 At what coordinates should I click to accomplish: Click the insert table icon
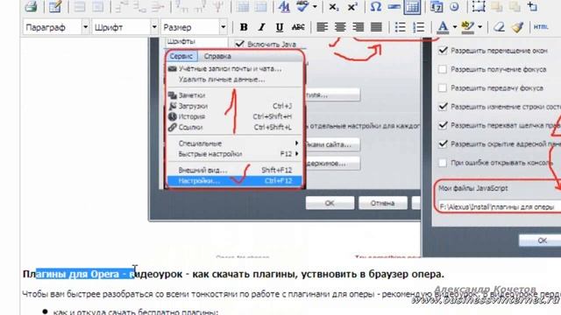tap(412, 7)
